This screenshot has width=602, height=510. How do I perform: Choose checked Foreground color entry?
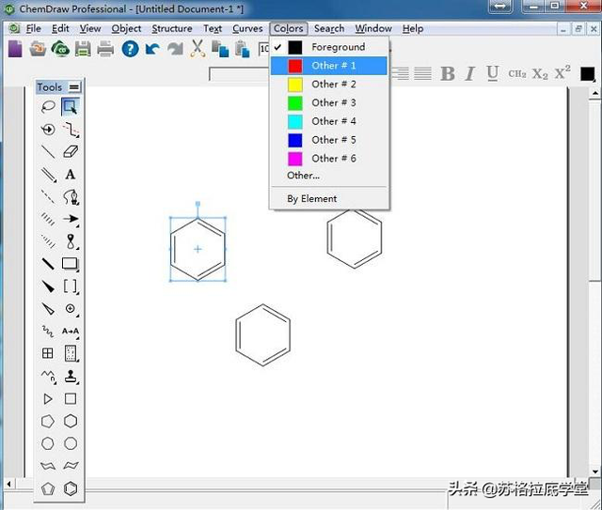[x=329, y=47]
